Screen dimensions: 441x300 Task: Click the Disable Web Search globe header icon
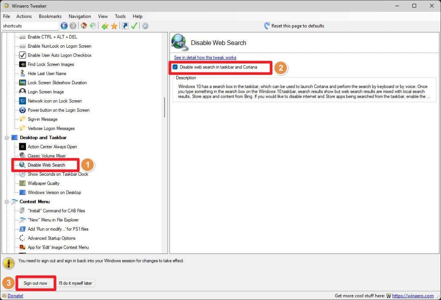tap(180, 42)
